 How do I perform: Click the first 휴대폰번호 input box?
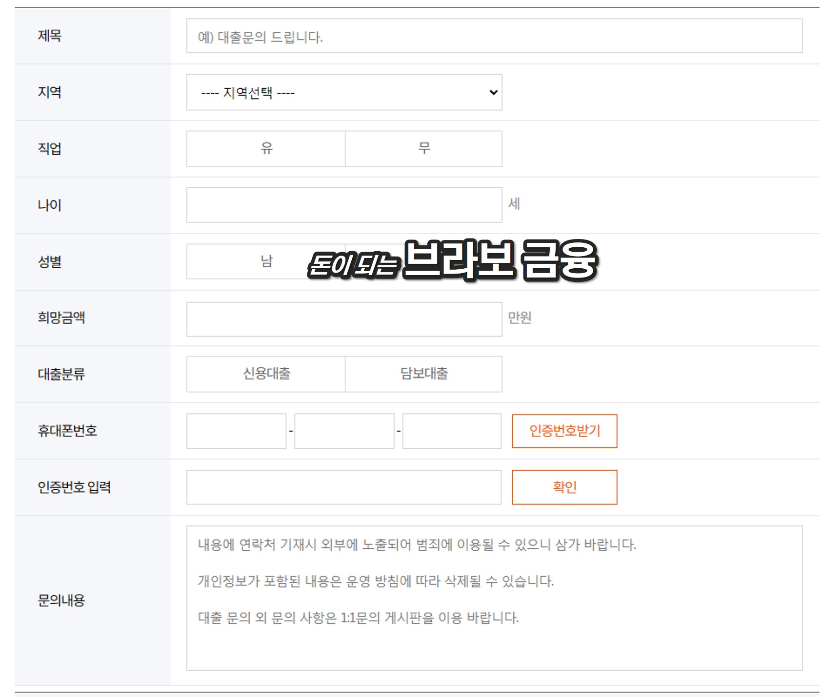(236, 431)
